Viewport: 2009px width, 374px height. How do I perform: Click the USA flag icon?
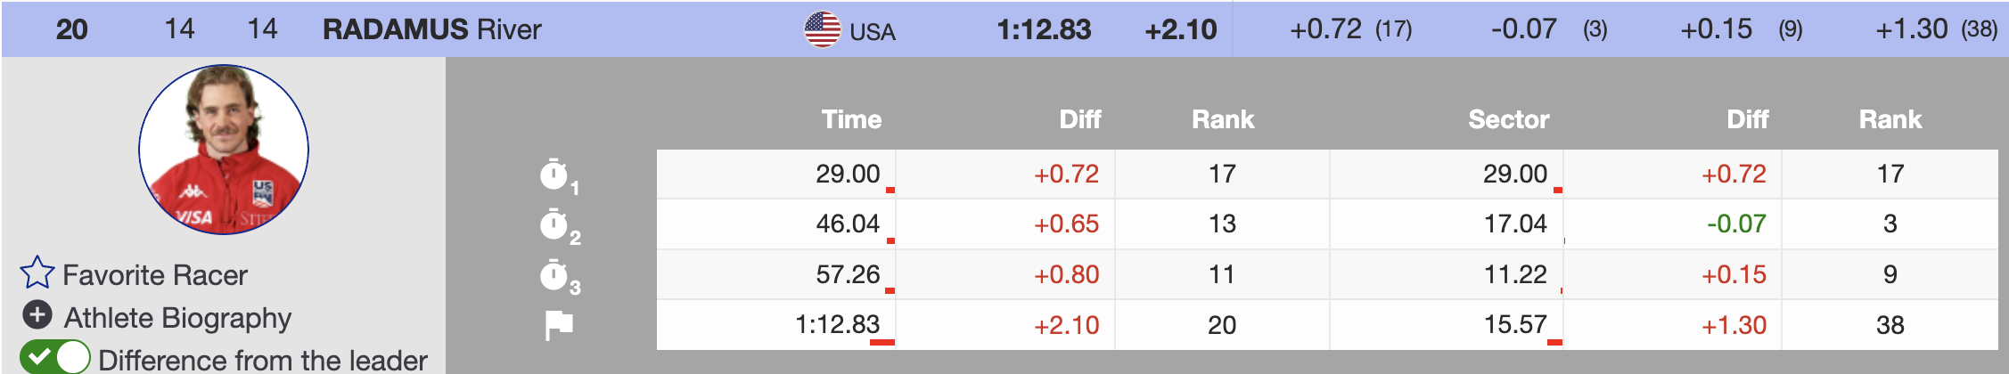(822, 29)
